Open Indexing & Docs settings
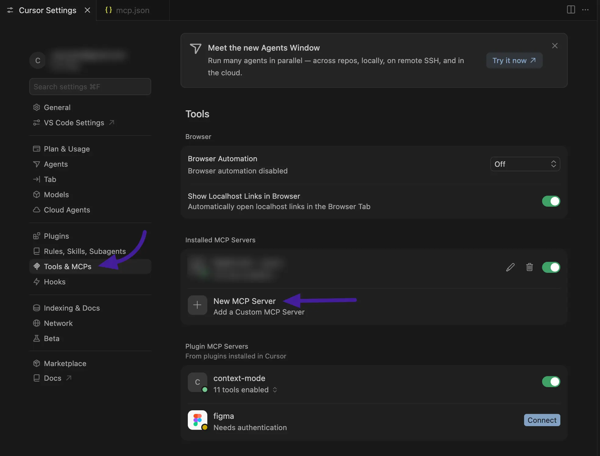Image resolution: width=600 pixels, height=456 pixels. coord(90,308)
